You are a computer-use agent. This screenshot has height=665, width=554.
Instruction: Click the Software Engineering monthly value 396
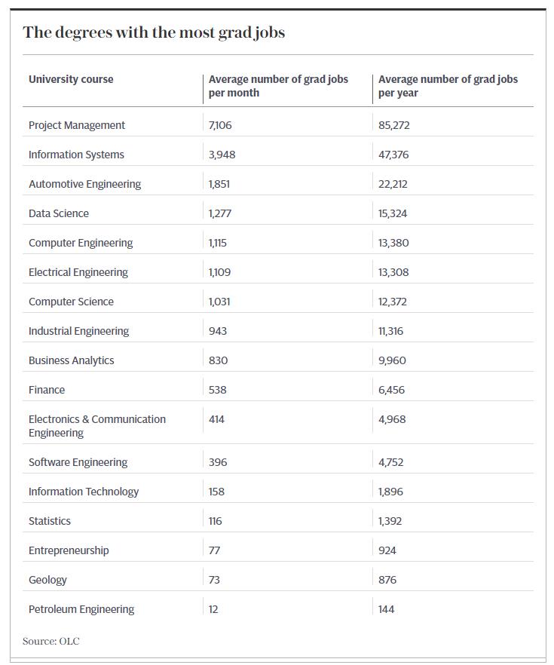[x=218, y=462]
